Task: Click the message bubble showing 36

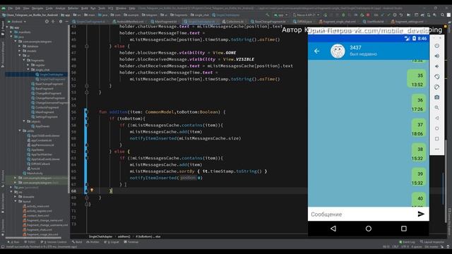Action: click(418, 104)
